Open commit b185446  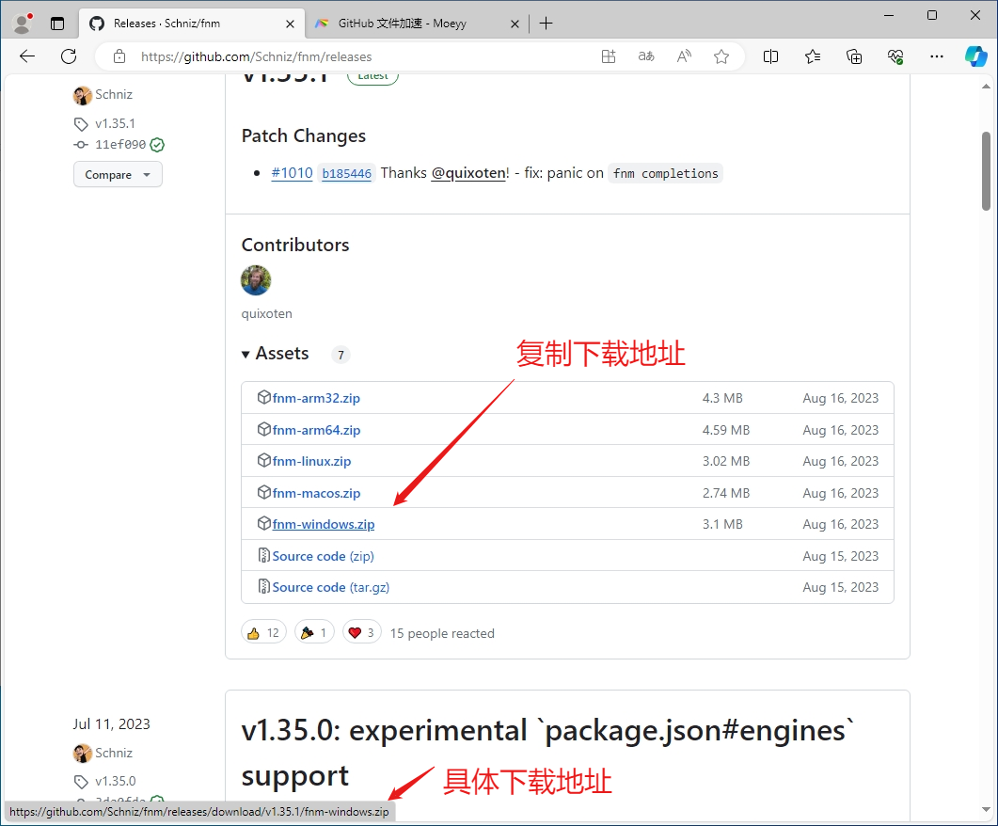(347, 173)
